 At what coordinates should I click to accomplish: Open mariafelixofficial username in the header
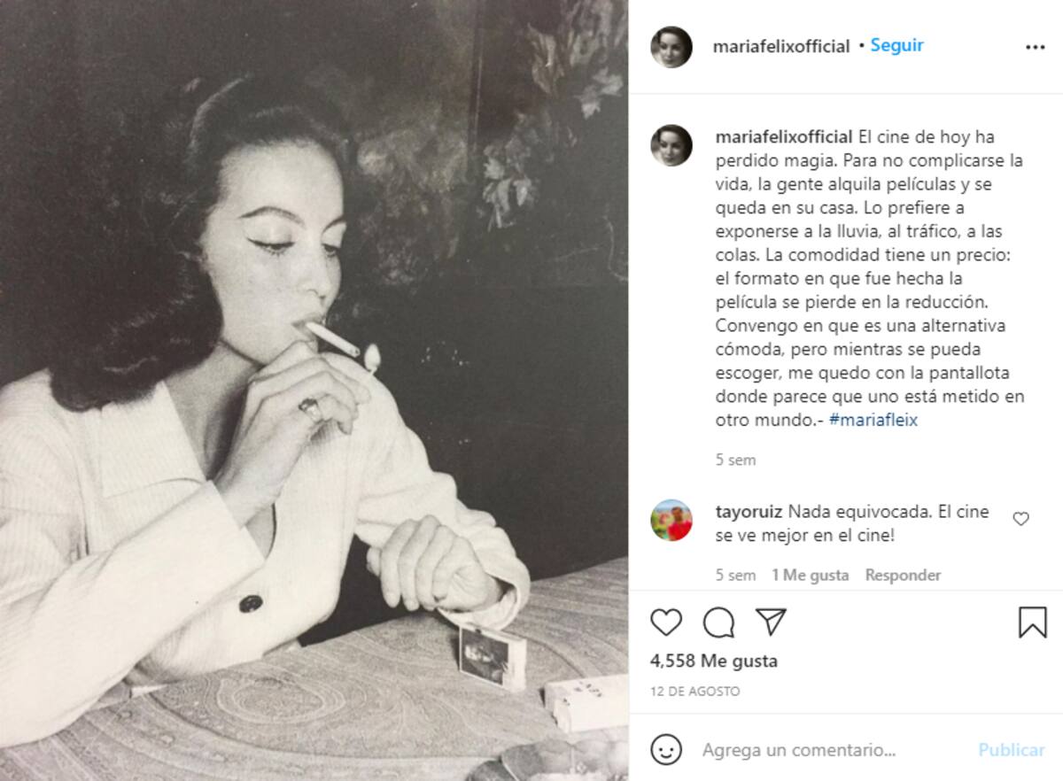click(x=781, y=46)
